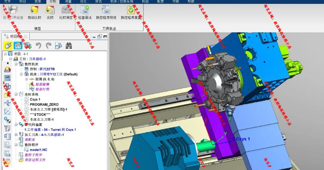The height and width of the screenshot is (170, 324).
Task: Float the project tree panel
Action: tap(100, 37)
